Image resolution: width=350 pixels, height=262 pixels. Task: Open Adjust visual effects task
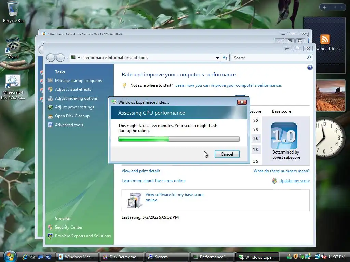[73, 89]
